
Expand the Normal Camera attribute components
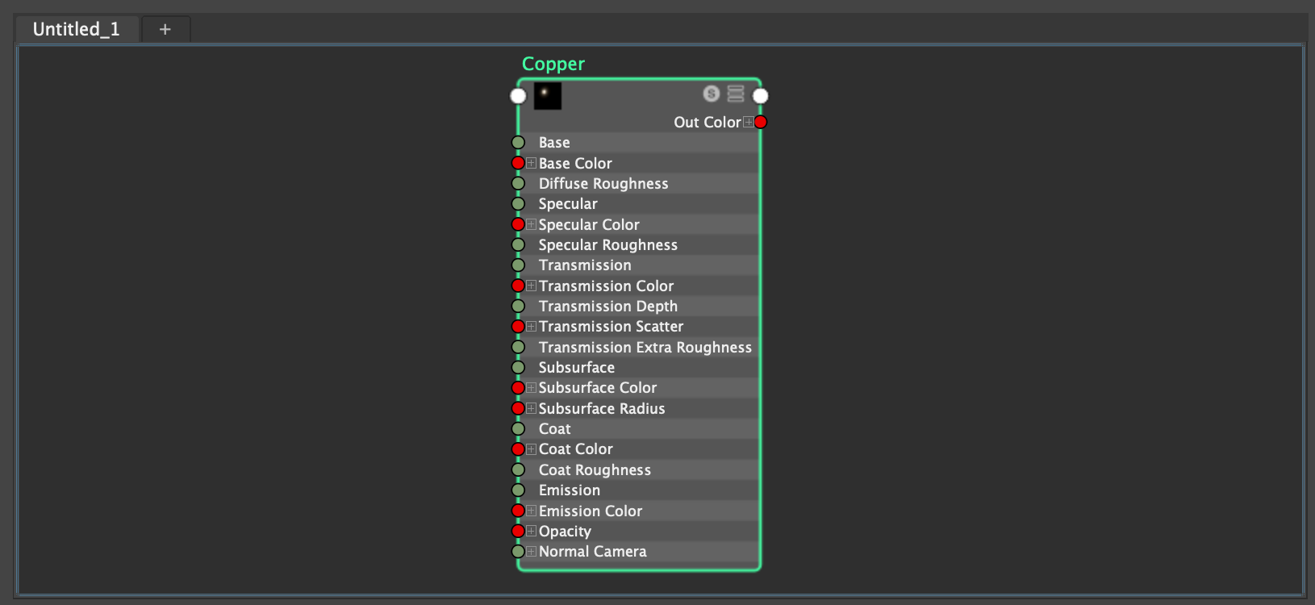click(531, 552)
